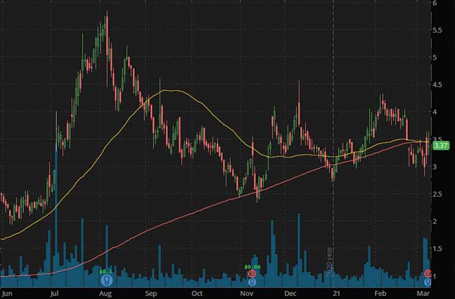Click the March red event icon

[428, 273]
